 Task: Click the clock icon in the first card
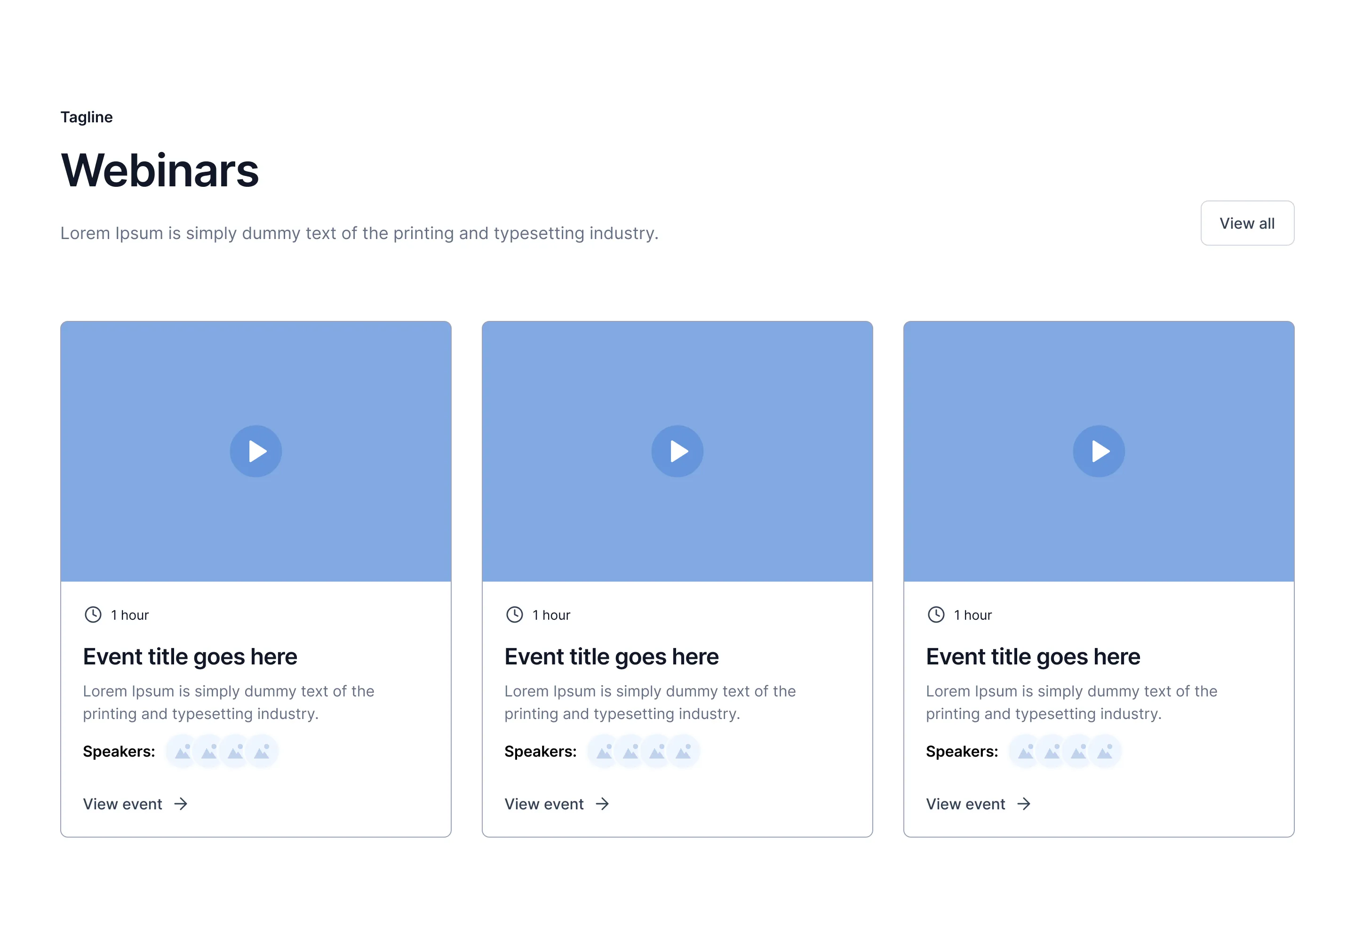click(93, 614)
